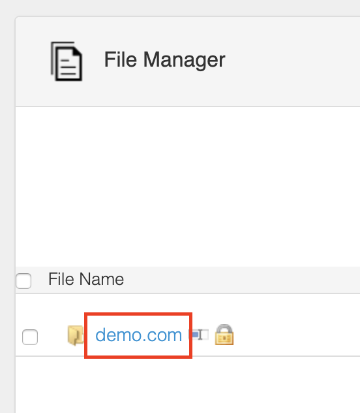Click the File Name header label
360x413 pixels.
(86, 279)
